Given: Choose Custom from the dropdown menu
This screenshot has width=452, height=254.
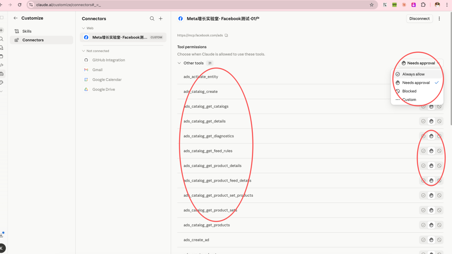Looking at the screenshot, I should [416, 100].
